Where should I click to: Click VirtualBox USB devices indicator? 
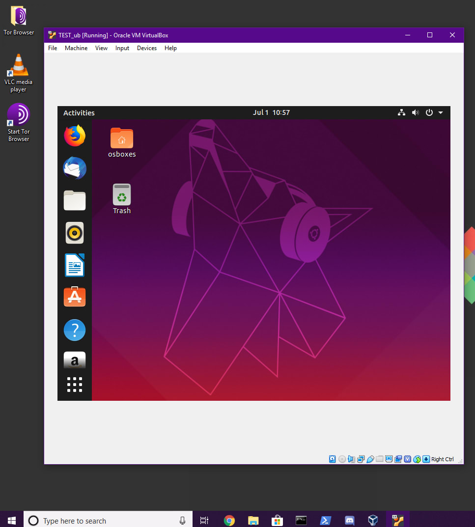370,459
